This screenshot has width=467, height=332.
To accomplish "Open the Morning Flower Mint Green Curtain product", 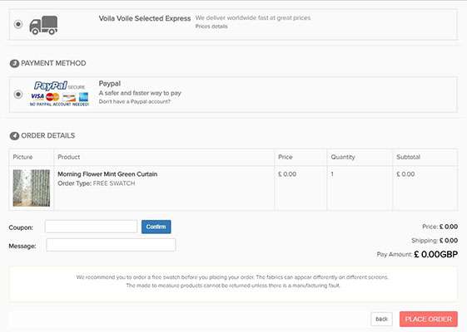I will click(107, 174).
